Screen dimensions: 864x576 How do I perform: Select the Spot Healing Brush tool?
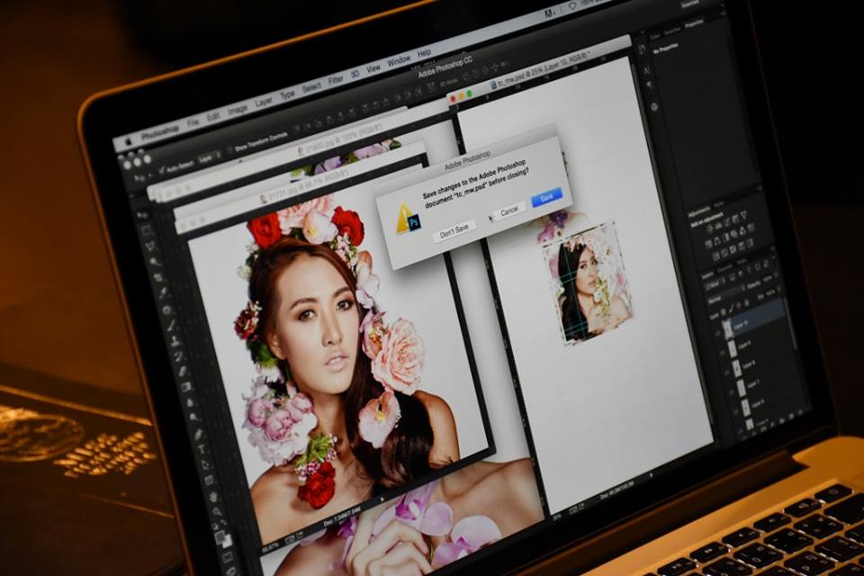coord(166,310)
